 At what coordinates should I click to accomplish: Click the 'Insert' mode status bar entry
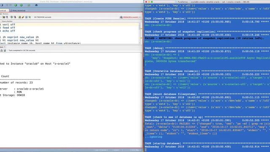click(116, 150)
